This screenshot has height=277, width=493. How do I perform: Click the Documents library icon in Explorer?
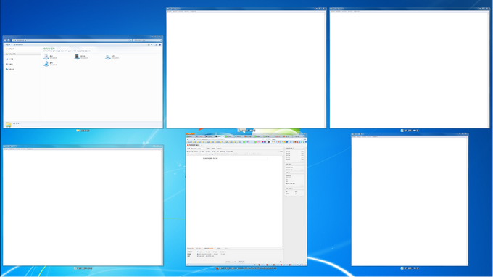[x=46, y=57]
